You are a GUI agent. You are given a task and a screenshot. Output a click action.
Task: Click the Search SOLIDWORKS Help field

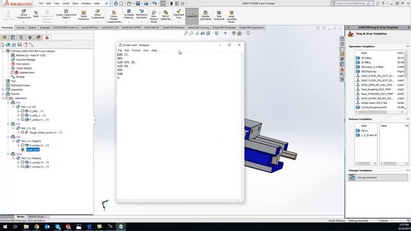point(351,3)
